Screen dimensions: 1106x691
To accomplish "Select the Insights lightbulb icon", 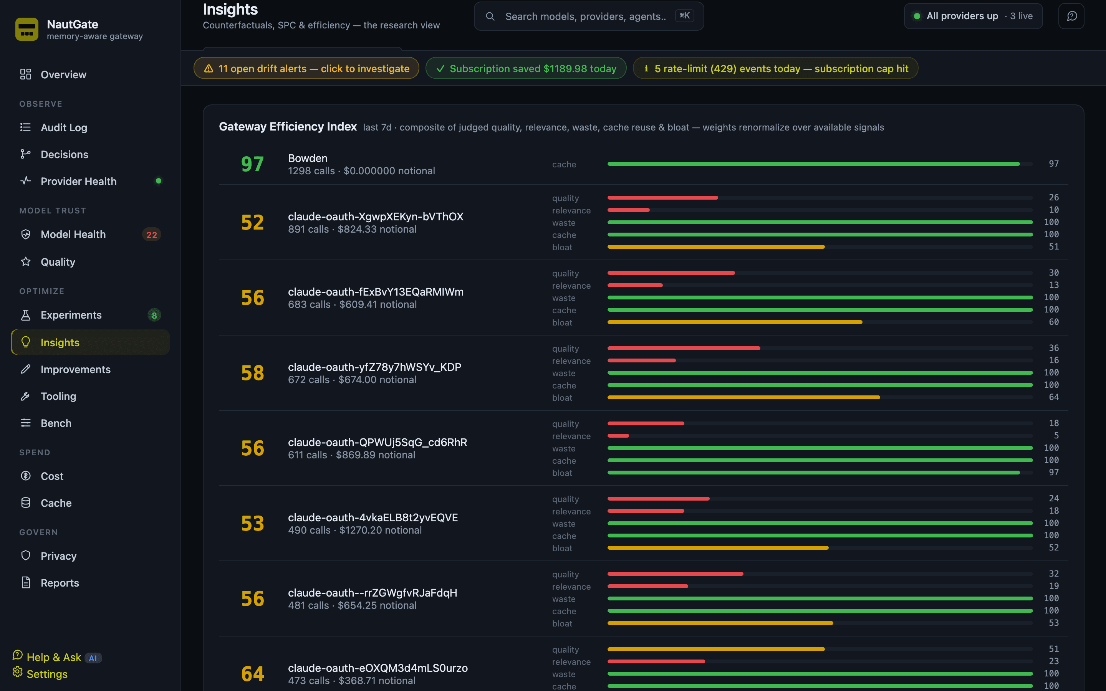I will pyautogui.click(x=26, y=342).
